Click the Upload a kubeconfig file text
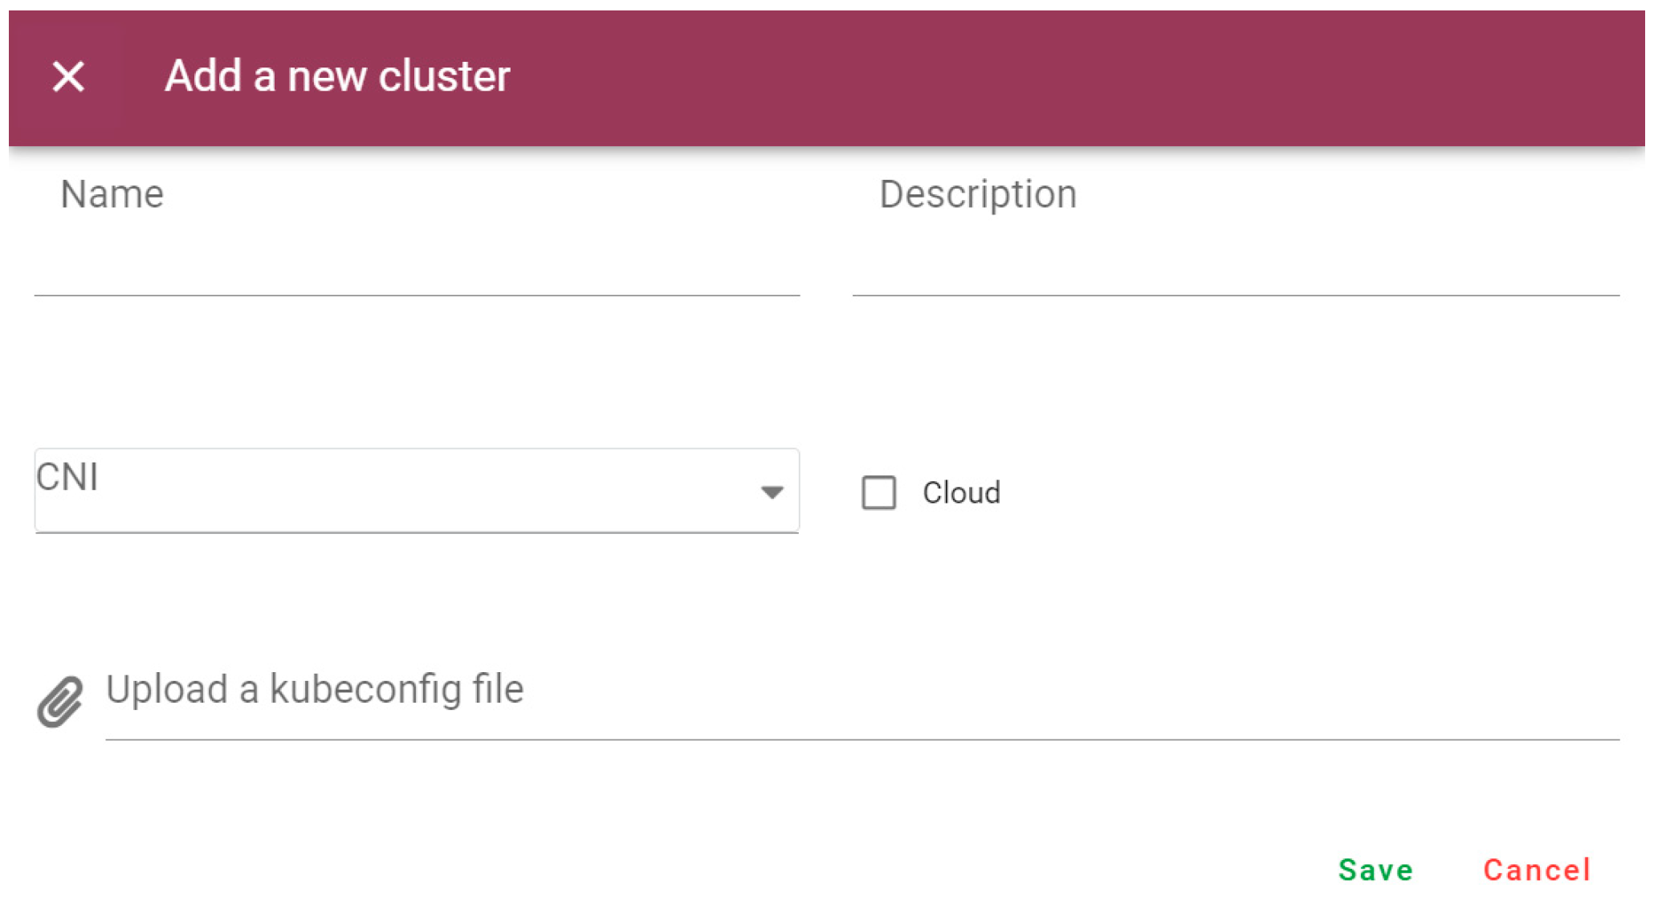This screenshot has height=901, width=1658. tap(315, 690)
